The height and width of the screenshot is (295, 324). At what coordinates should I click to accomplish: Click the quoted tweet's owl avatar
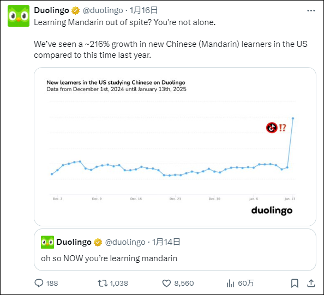47,242
